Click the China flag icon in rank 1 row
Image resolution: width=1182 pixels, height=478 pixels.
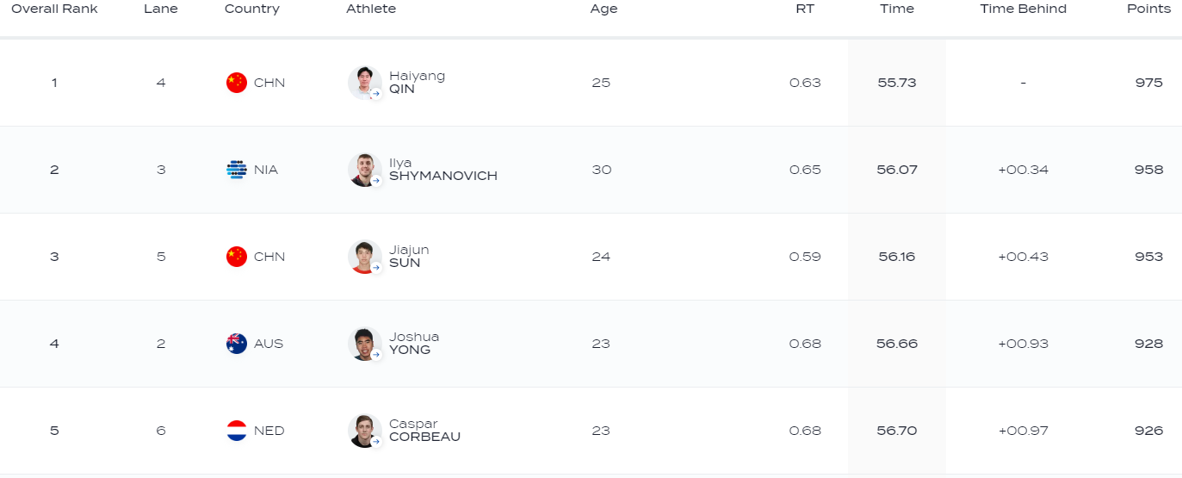236,83
